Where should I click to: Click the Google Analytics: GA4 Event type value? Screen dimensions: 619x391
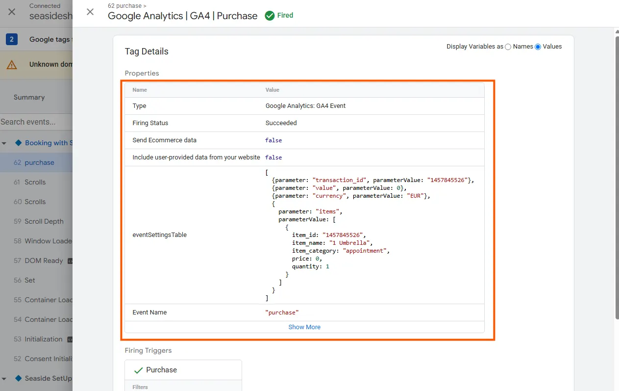(x=305, y=105)
